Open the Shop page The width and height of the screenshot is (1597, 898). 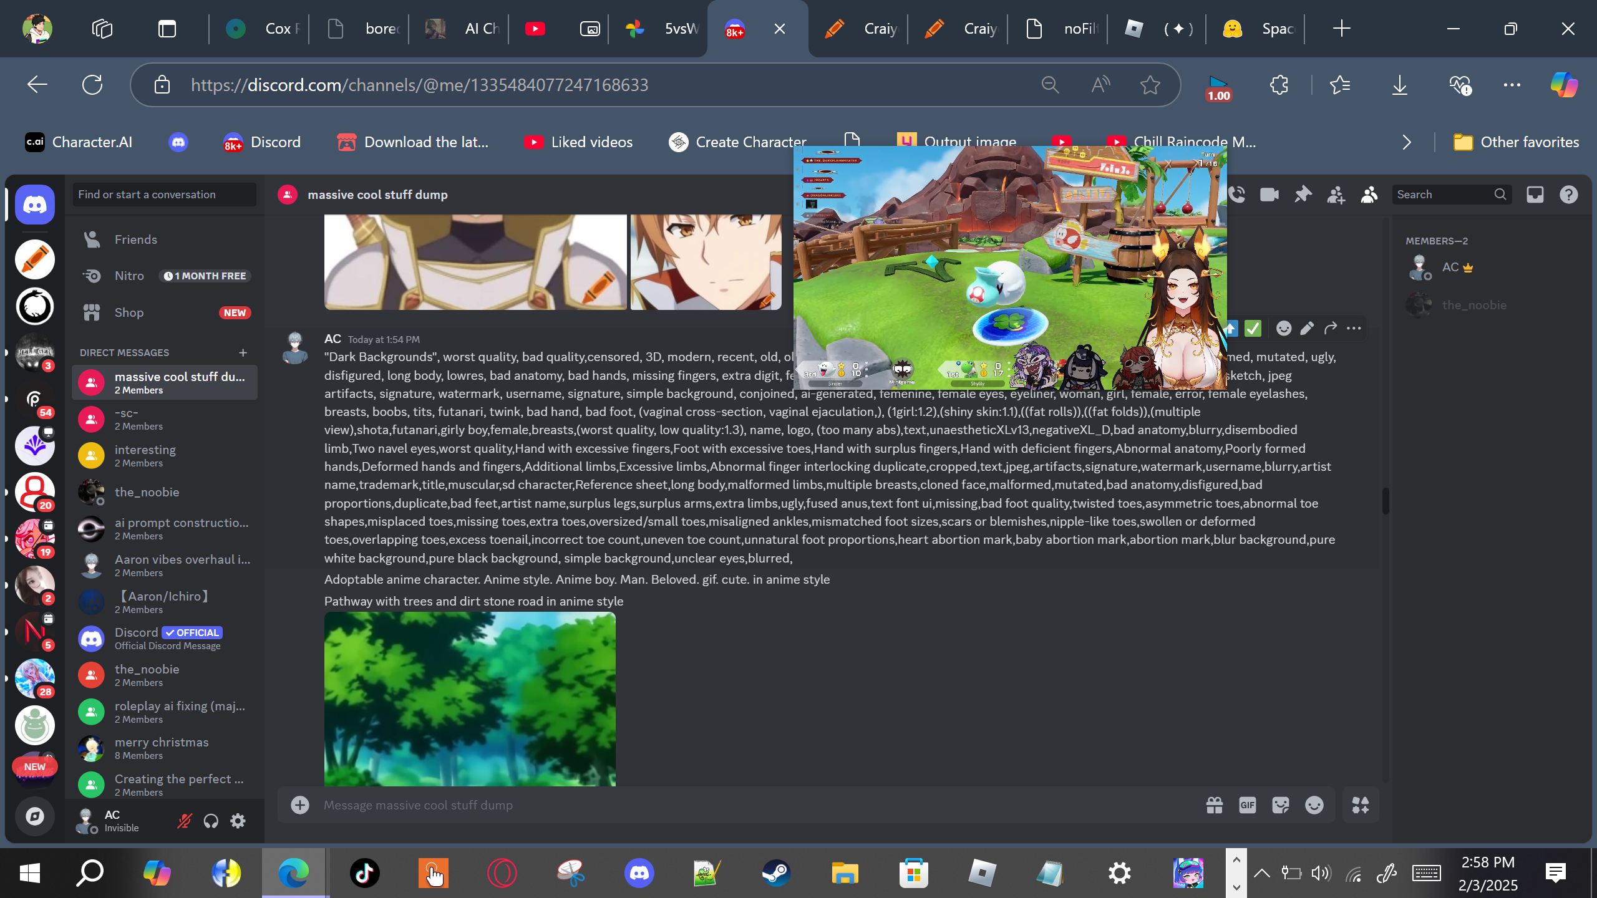click(165, 312)
